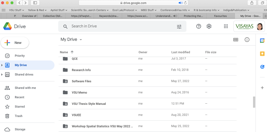This screenshot has width=267, height=132.
Task: Switch to grid layout view
Action: coord(236,40)
